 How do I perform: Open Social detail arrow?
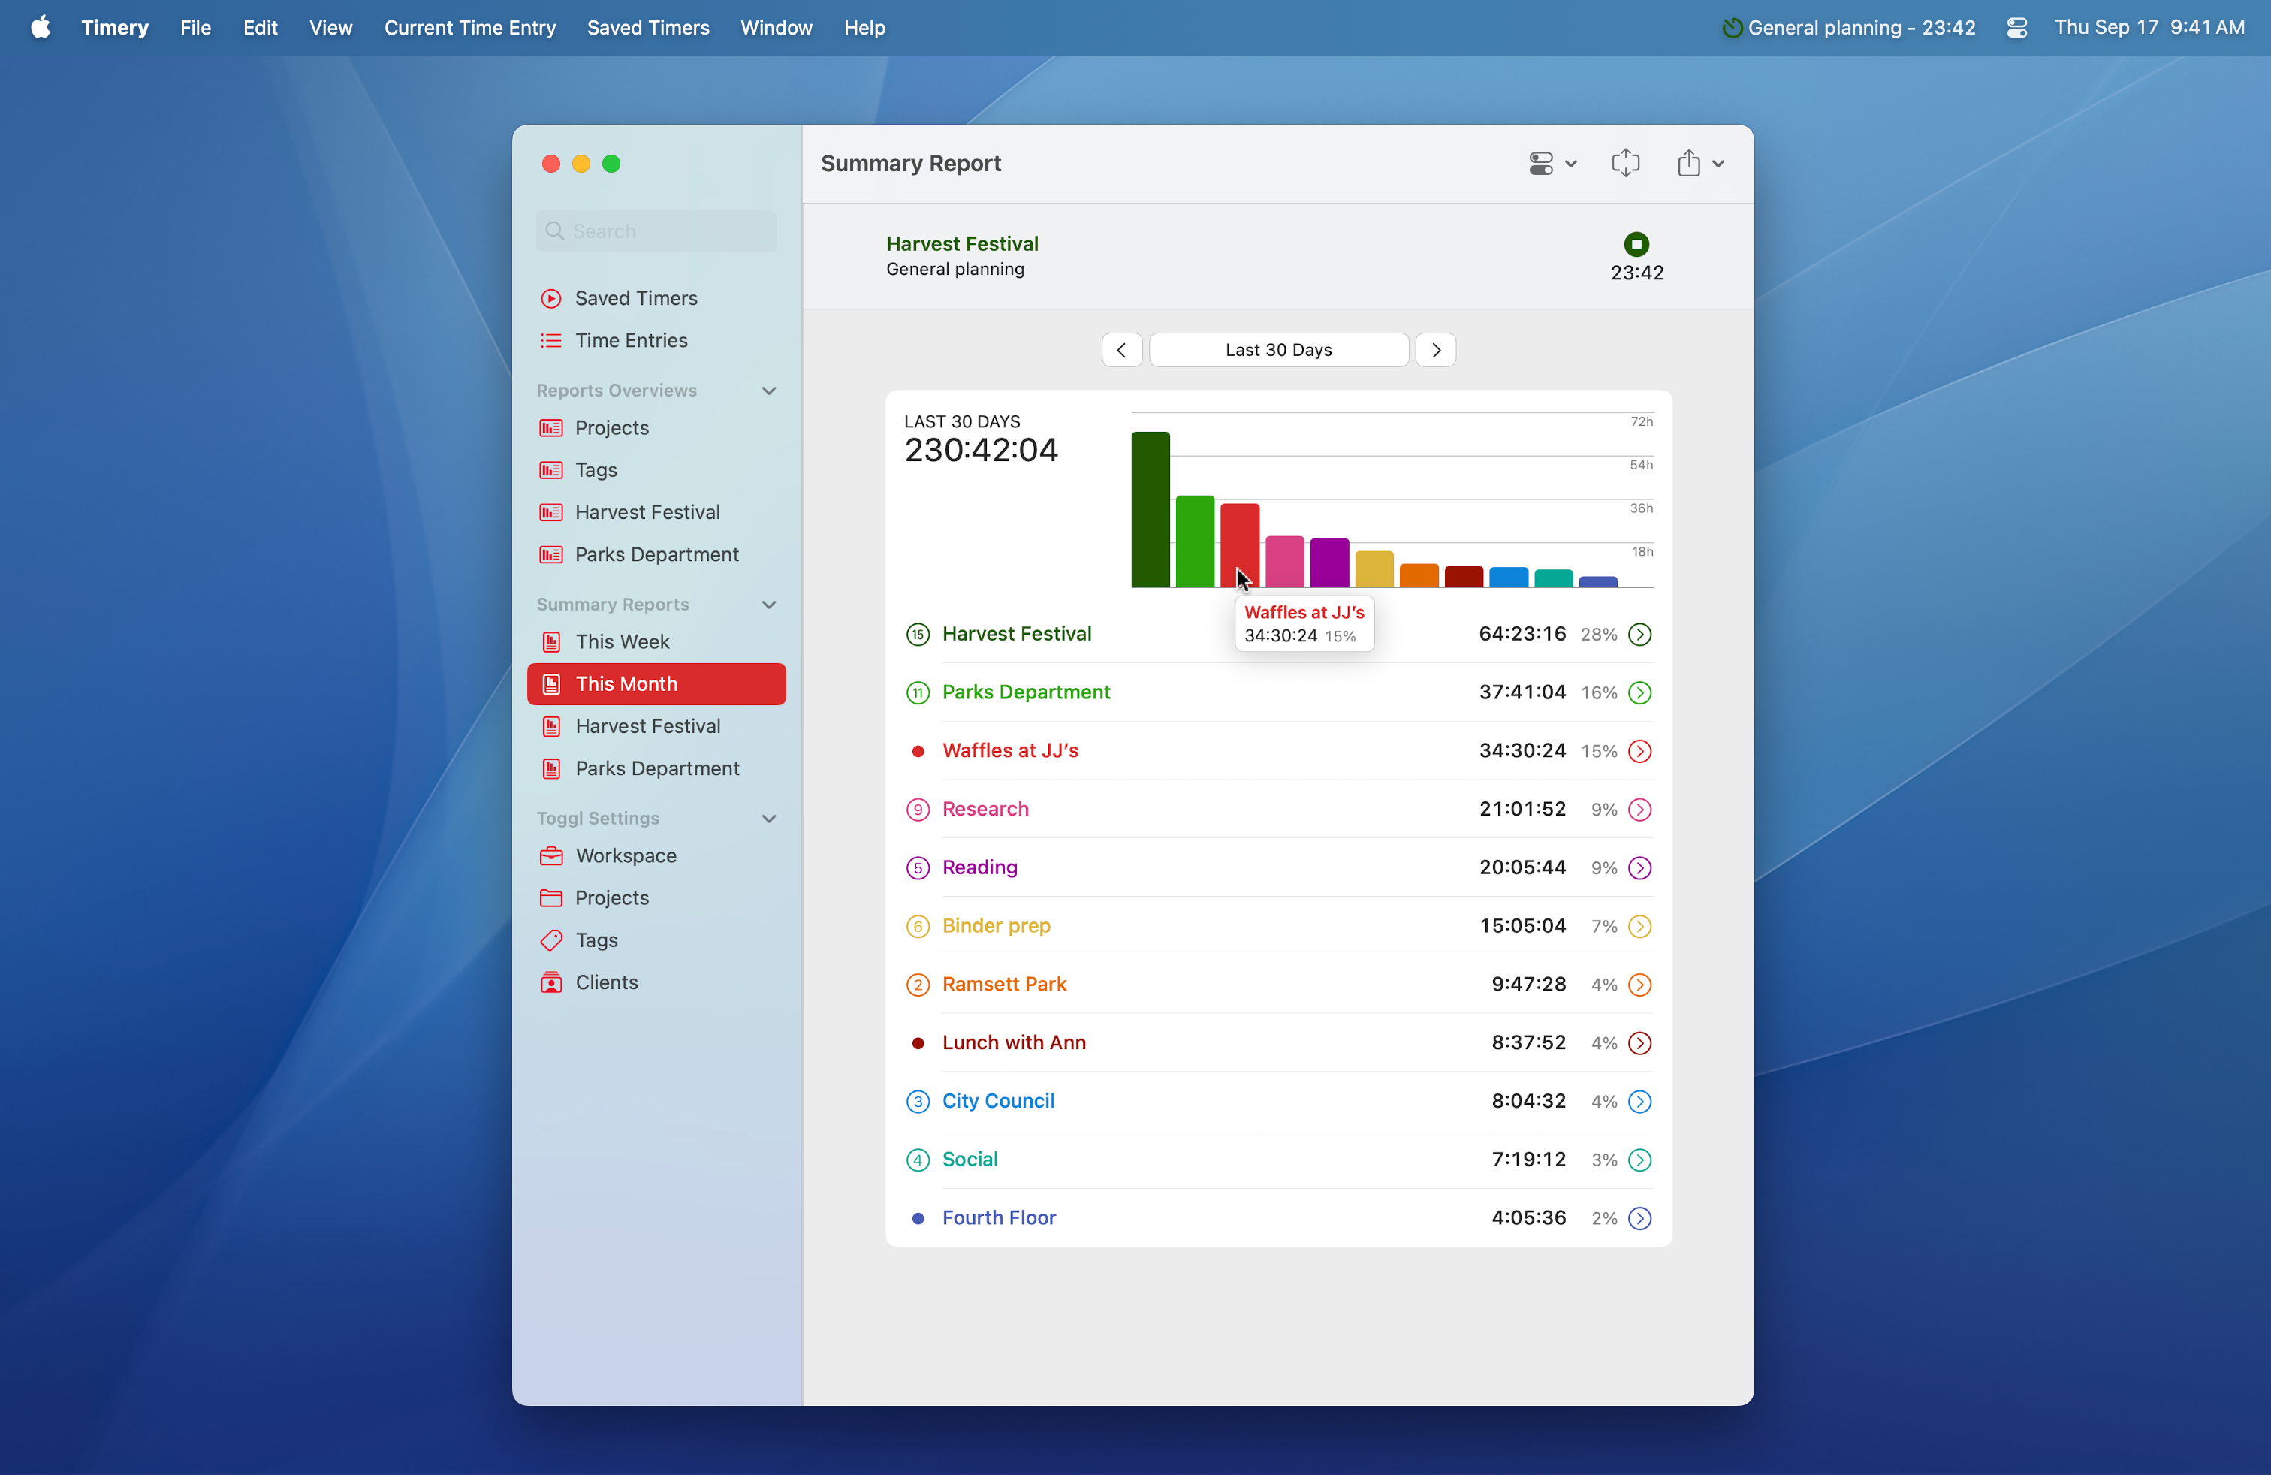pos(1639,1160)
